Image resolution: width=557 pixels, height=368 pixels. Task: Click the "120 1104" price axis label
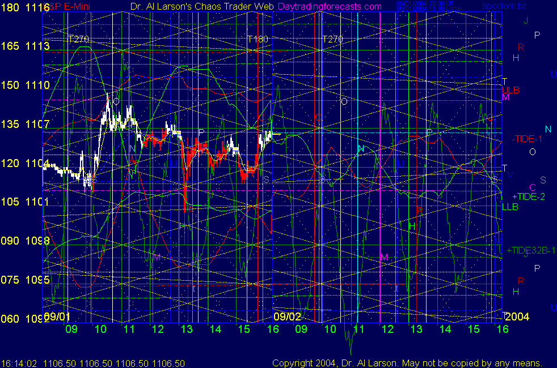(25, 163)
